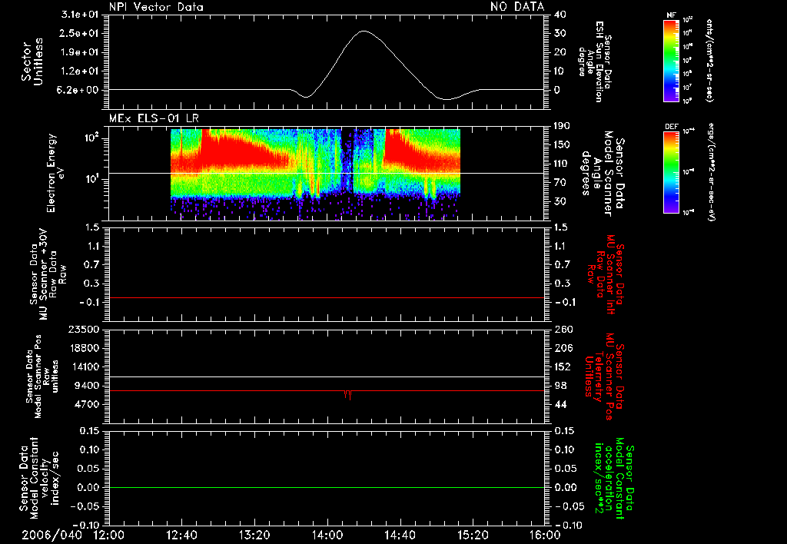Click the 13:20 time axis label
The height and width of the screenshot is (544, 787).
[x=254, y=536]
